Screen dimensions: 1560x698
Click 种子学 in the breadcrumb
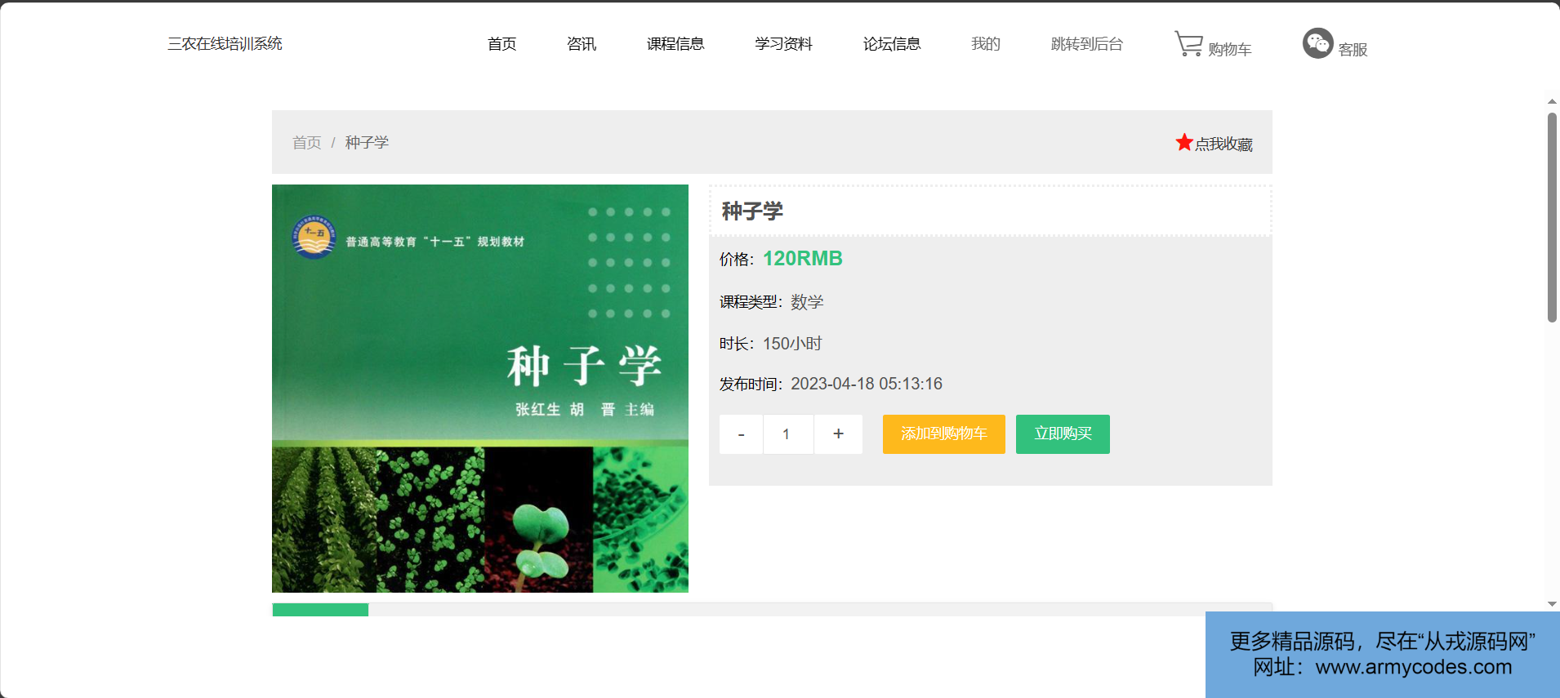coord(367,143)
